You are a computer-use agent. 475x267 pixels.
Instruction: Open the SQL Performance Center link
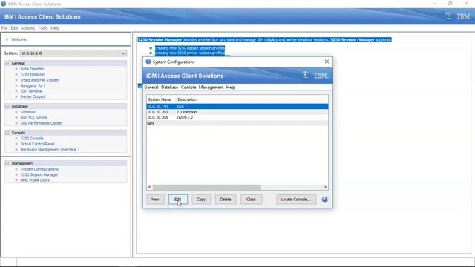click(42, 123)
